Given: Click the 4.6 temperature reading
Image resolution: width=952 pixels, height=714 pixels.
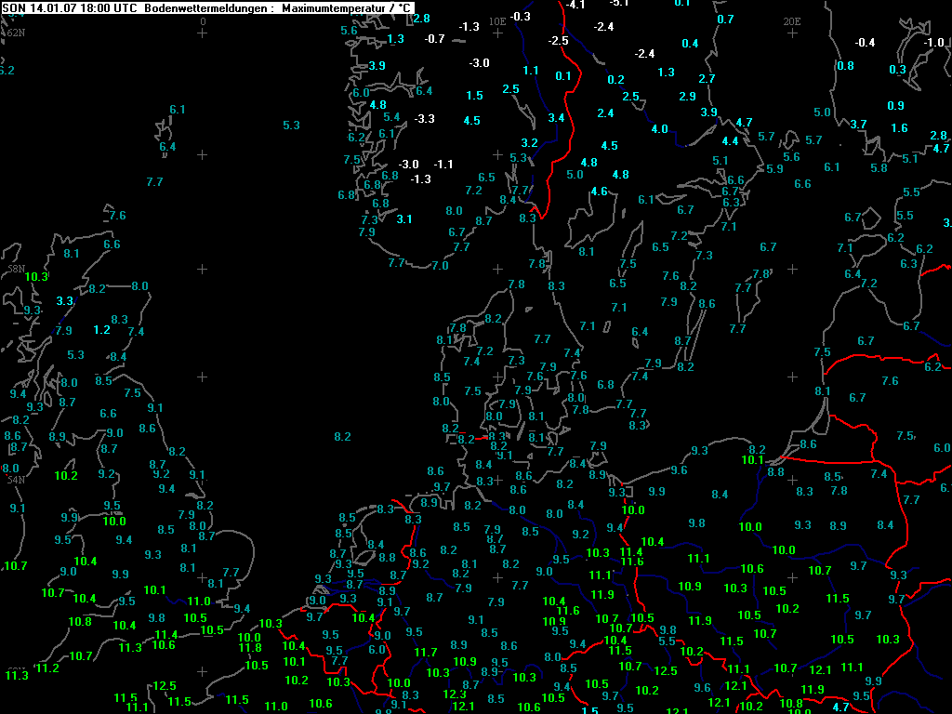Looking at the screenshot, I should 599,192.
